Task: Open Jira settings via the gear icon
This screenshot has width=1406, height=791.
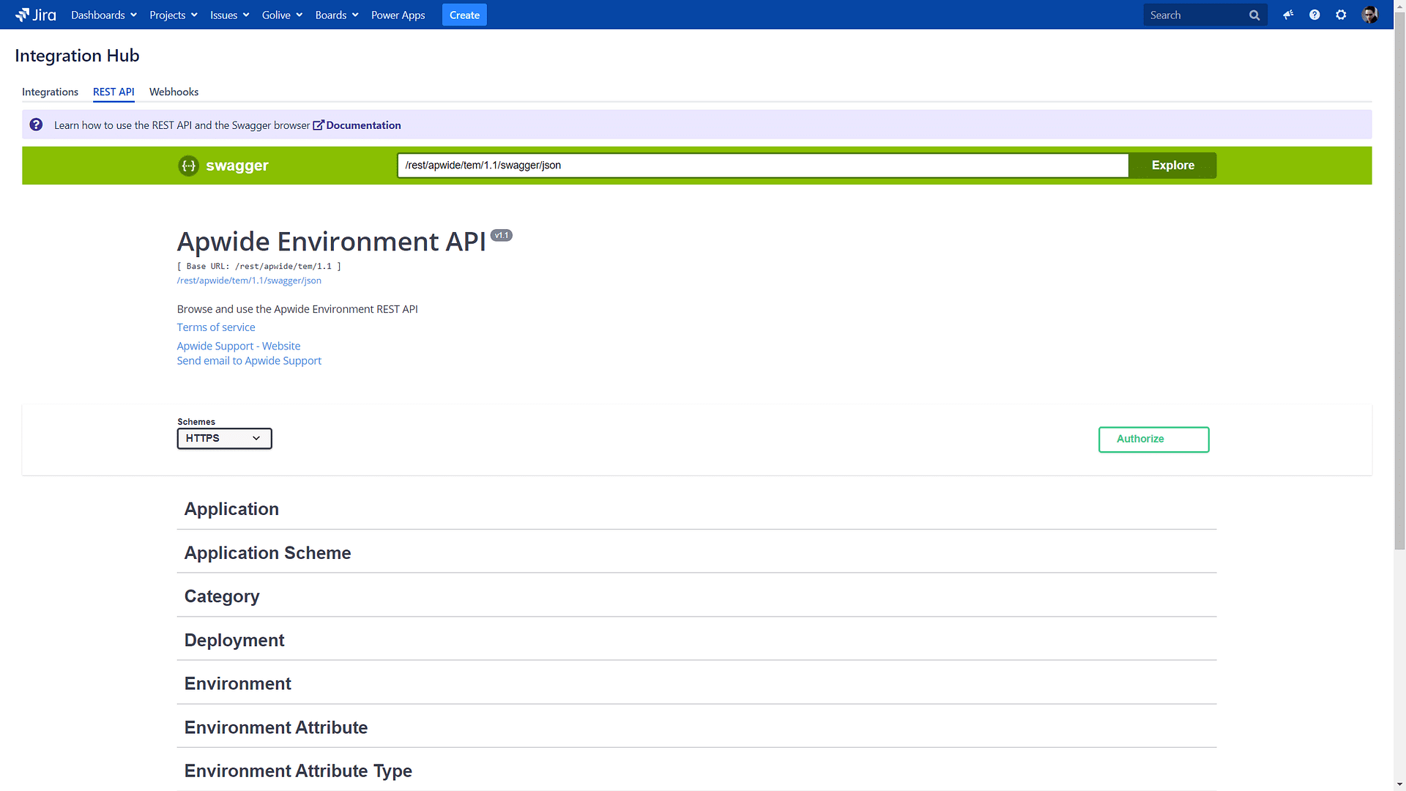Action: (1341, 15)
